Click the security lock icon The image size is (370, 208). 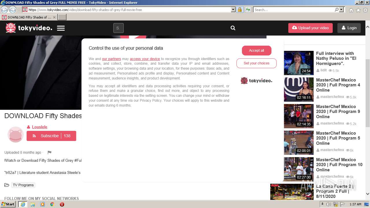point(240,10)
